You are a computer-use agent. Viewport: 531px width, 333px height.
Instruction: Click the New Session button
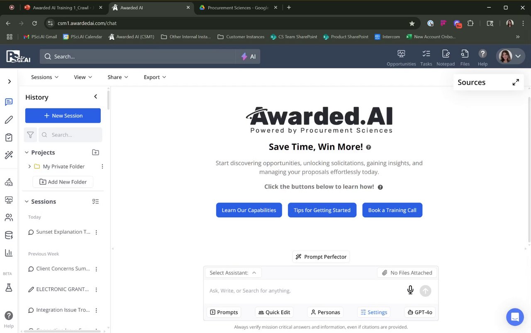coord(63,116)
